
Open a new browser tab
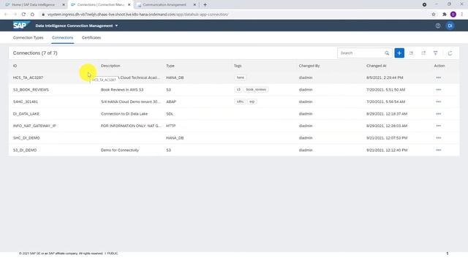[x=205, y=5]
